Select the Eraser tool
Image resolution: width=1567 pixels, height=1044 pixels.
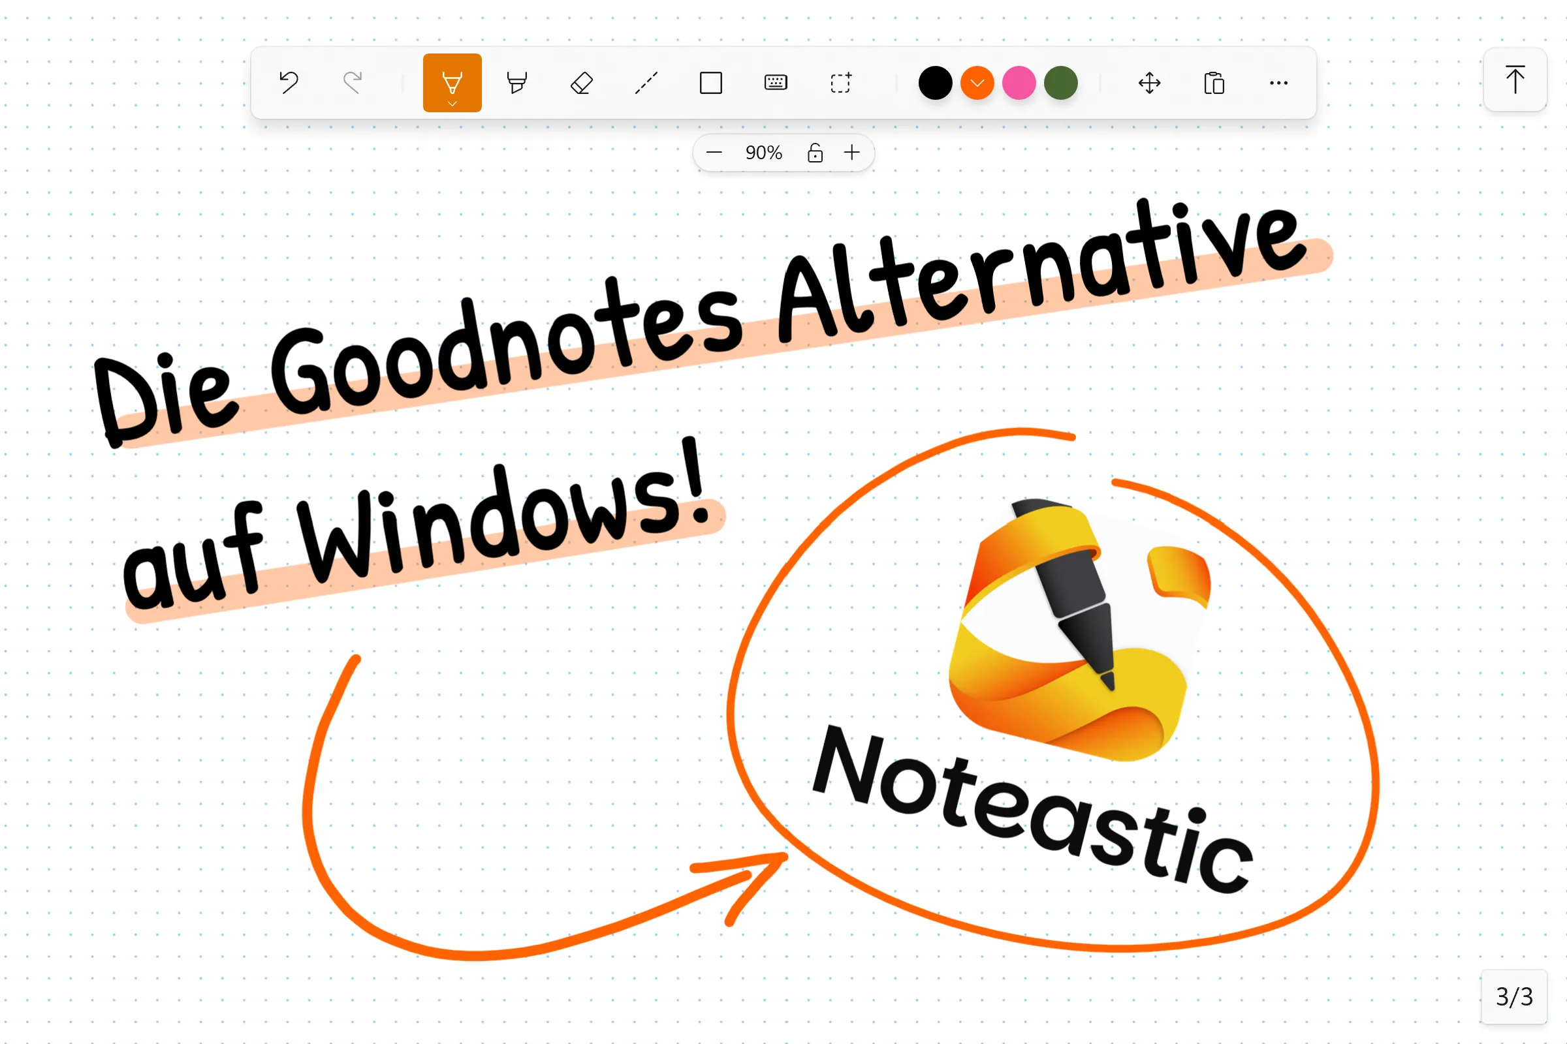click(x=582, y=83)
